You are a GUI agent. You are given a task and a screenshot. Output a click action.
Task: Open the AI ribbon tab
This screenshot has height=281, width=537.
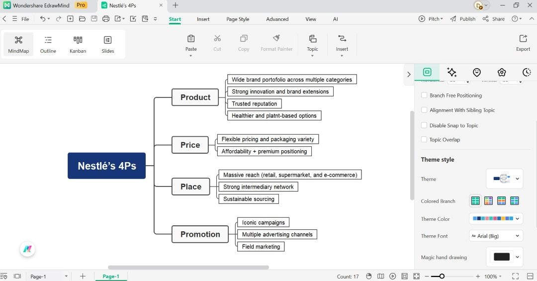tap(335, 19)
